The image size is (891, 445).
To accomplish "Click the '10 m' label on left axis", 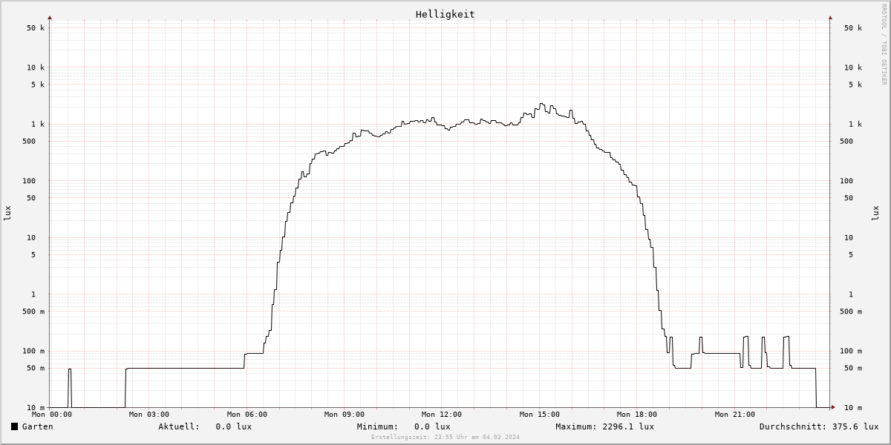I will pos(36,408).
